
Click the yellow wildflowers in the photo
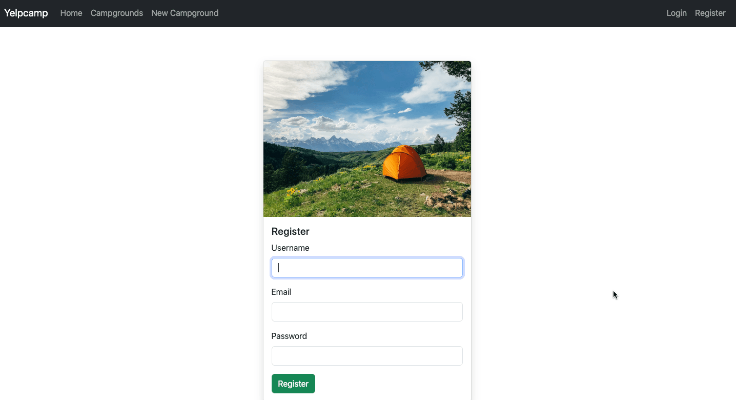(x=293, y=195)
